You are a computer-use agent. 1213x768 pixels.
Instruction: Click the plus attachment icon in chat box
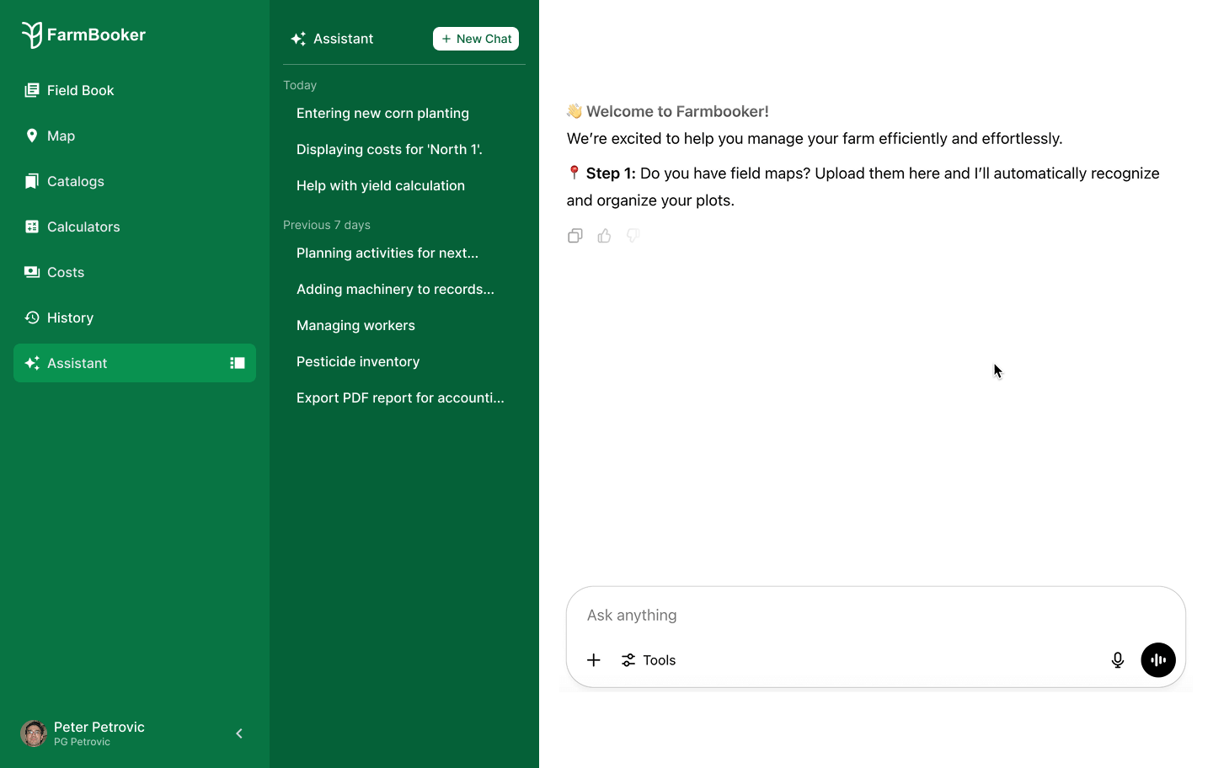point(594,660)
